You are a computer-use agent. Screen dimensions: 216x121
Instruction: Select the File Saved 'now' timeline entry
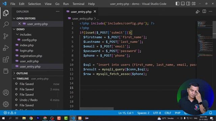point(37,84)
